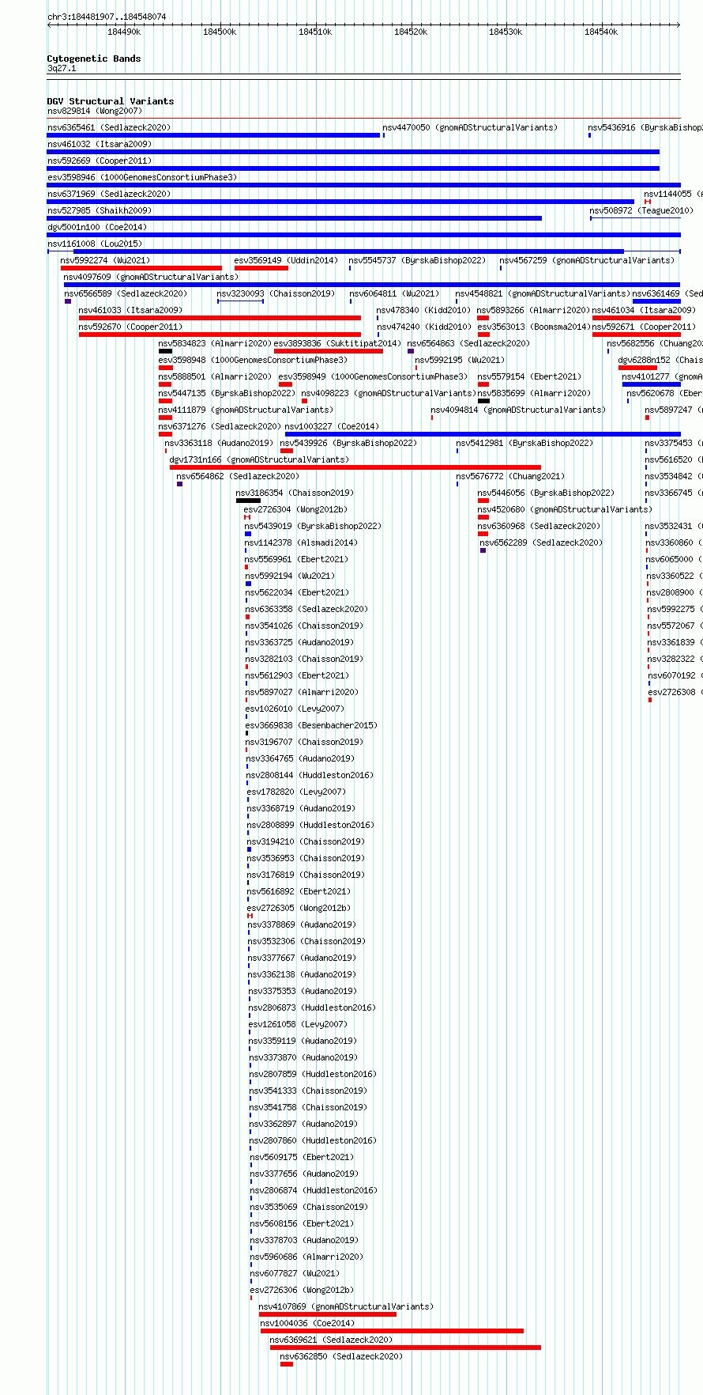
Task: Select nsv6566589 (Sedlazeck2020) label
Action: coord(126,293)
